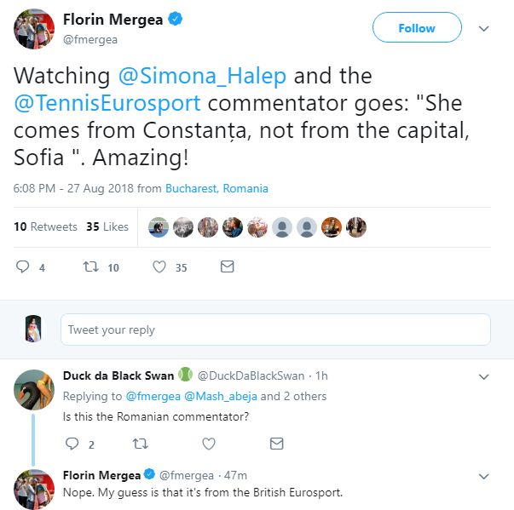Open Duck da Black Swan's profile picture
Viewport: 514px width, 510px height.
tap(35, 389)
